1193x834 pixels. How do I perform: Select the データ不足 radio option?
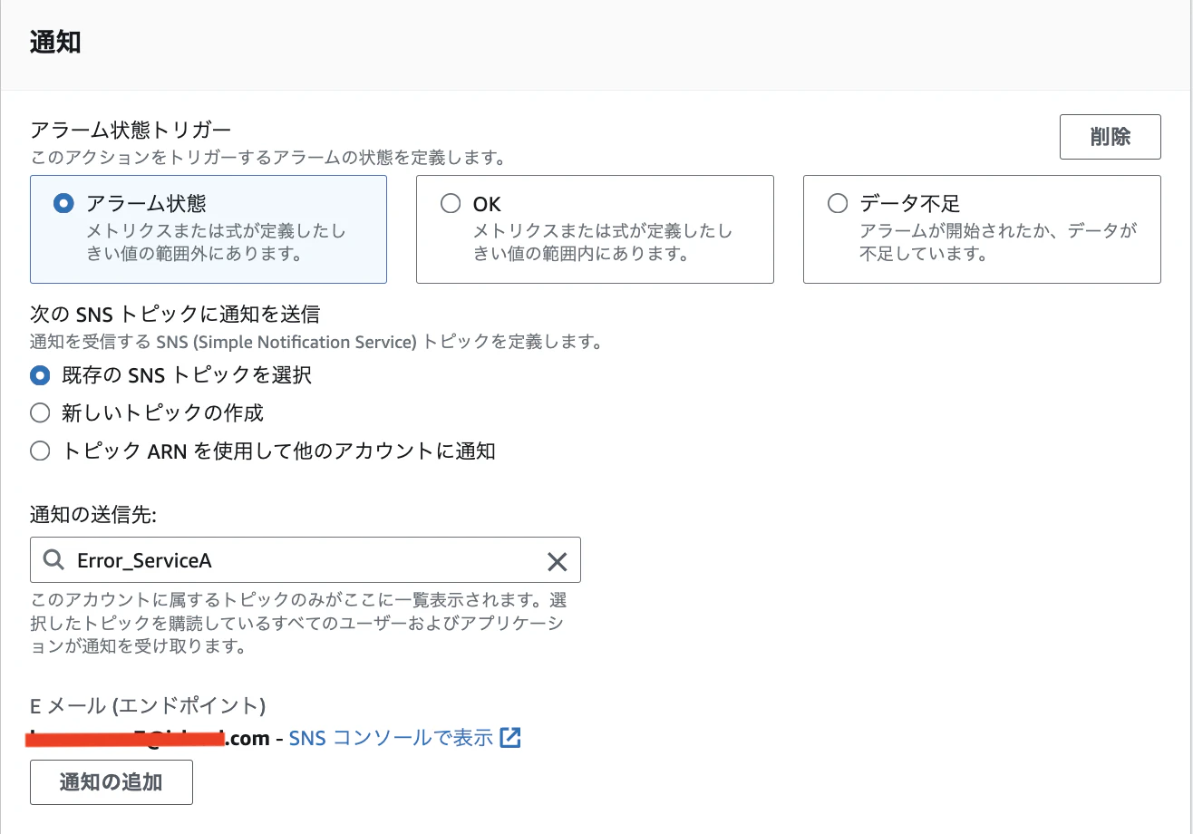click(x=838, y=204)
